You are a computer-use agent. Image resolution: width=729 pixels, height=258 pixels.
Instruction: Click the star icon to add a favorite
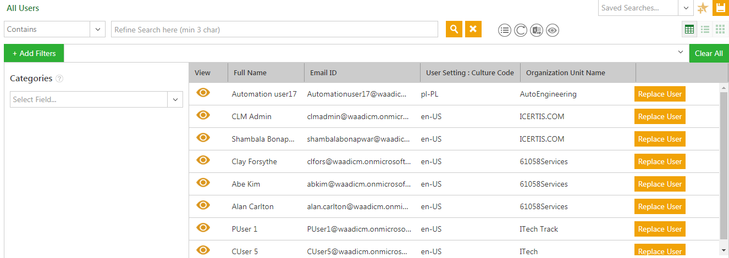702,8
